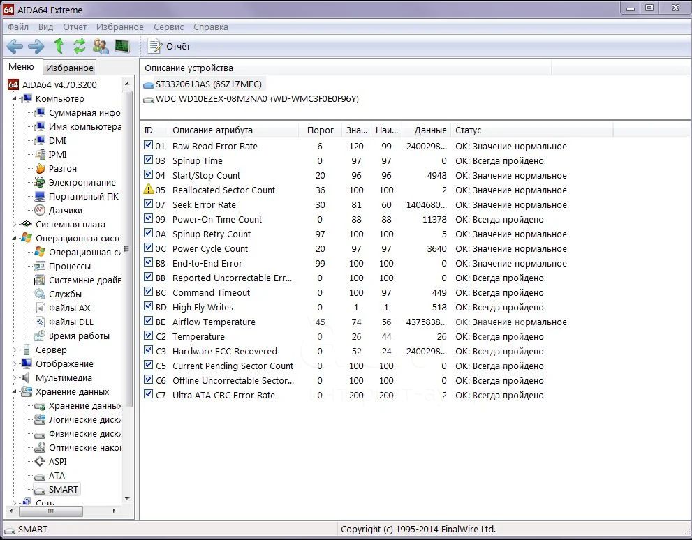Select the Службы gear icon
692x540 pixels.
pos(41,294)
